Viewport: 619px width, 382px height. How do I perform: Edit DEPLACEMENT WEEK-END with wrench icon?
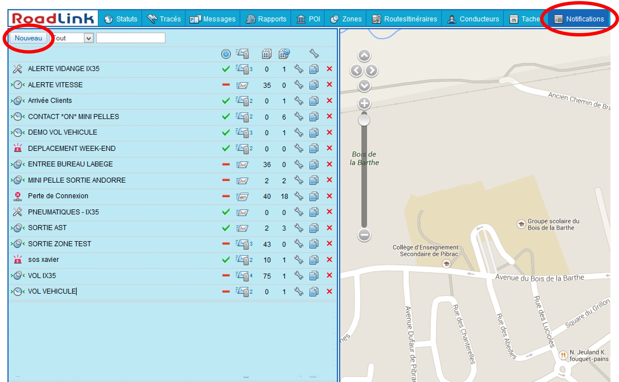tap(299, 148)
